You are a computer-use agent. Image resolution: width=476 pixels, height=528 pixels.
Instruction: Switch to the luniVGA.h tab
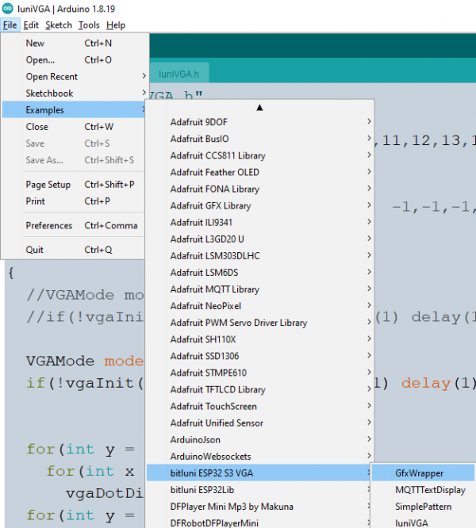click(178, 74)
